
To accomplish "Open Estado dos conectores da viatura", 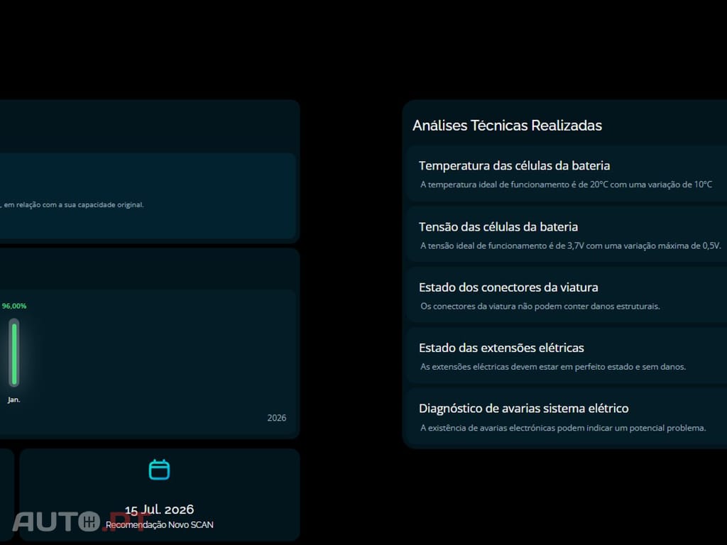I will click(x=508, y=287).
